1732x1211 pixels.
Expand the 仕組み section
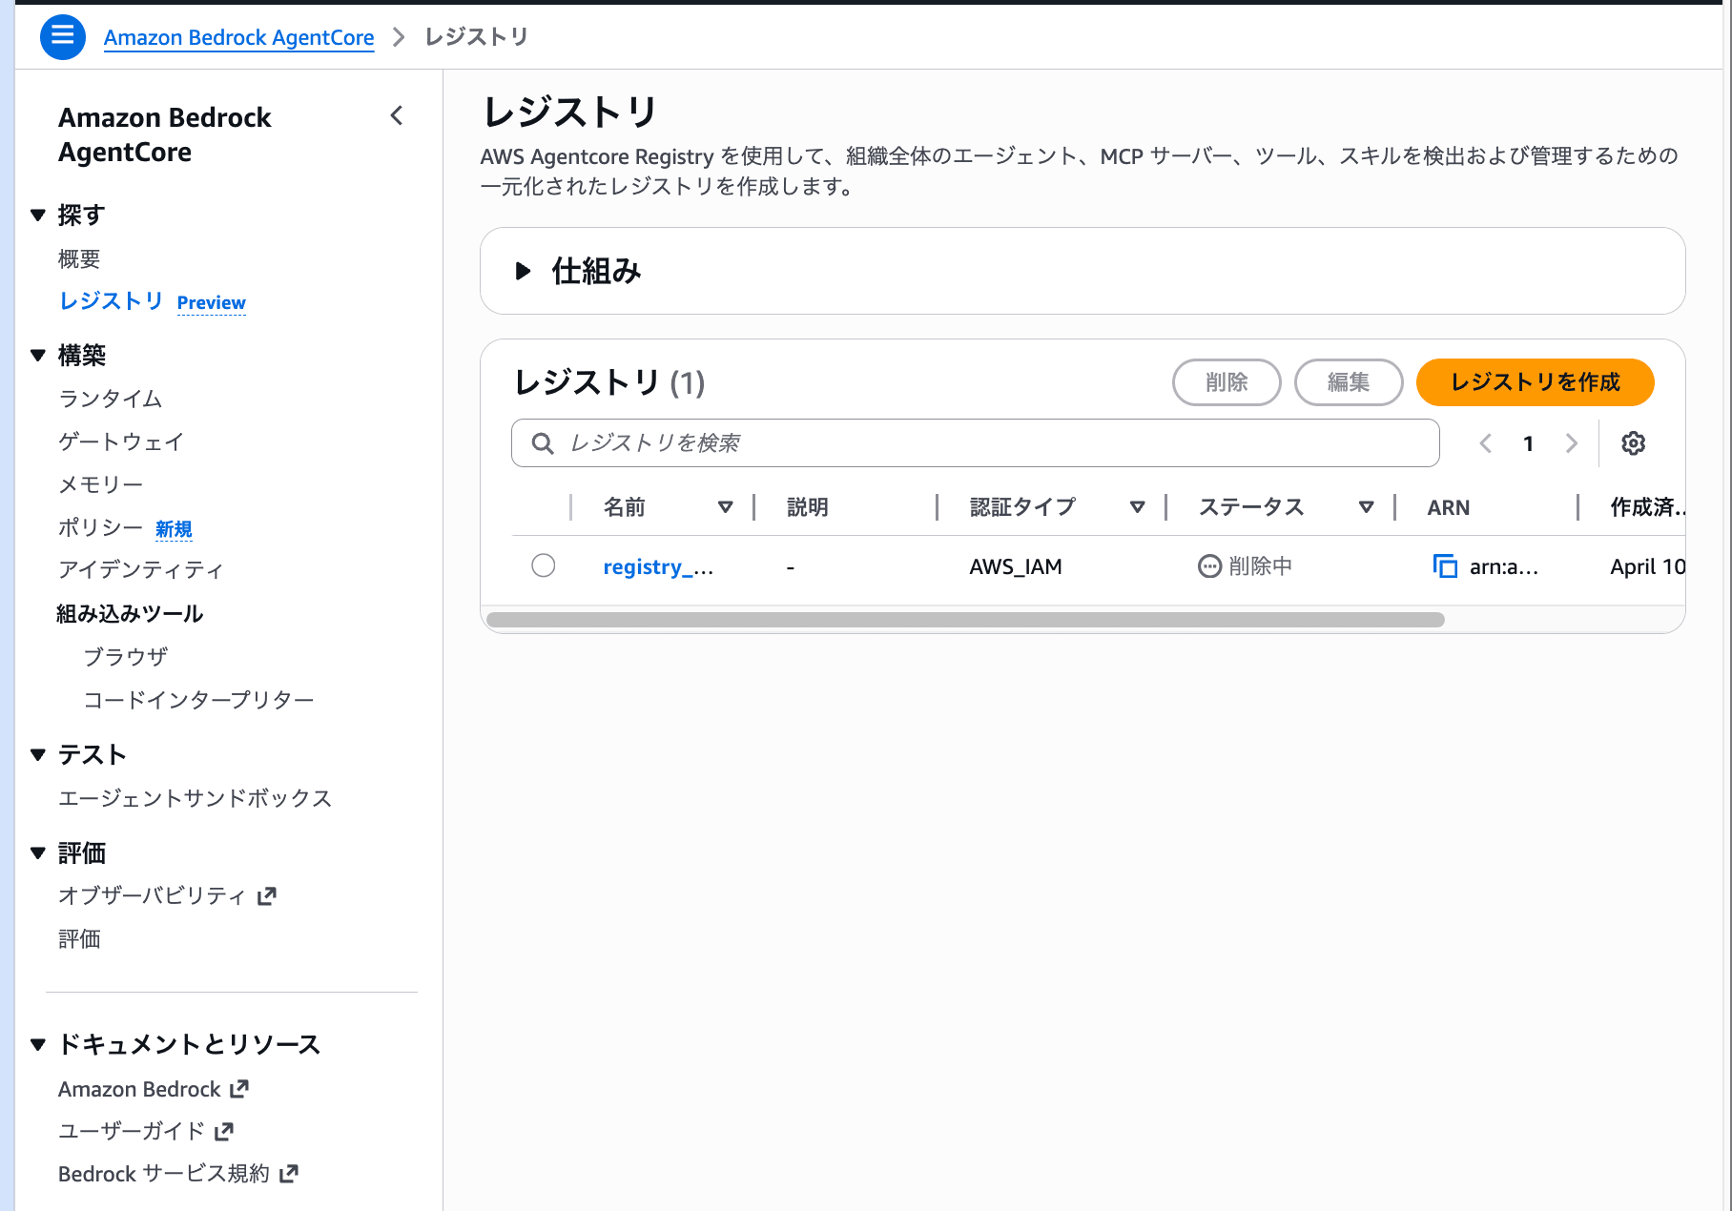[x=523, y=271]
